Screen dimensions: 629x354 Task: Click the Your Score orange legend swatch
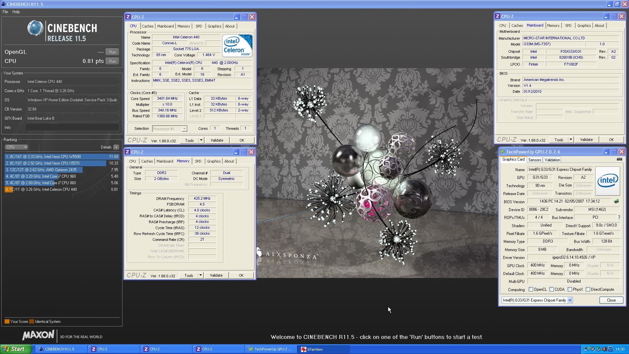click(7, 322)
